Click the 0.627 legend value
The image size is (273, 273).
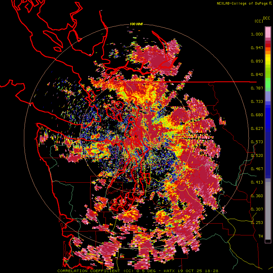(x=257, y=129)
